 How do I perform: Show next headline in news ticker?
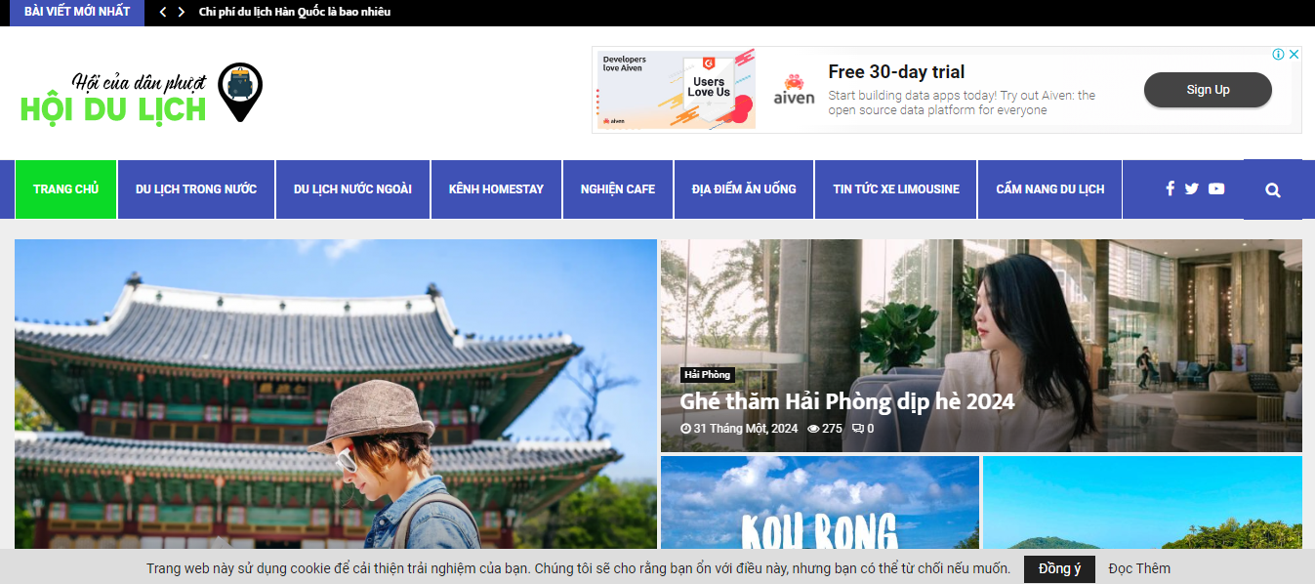click(x=181, y=12)
